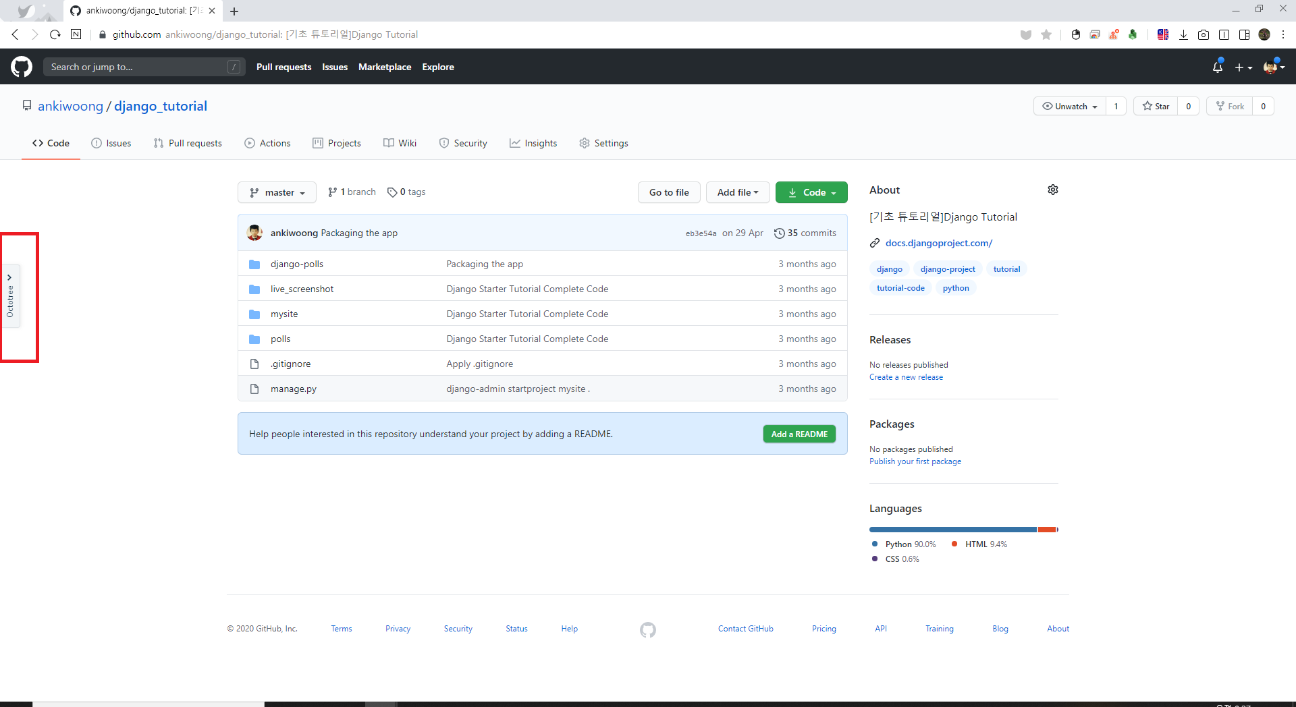1296x707 pixels.
Task: Click the browser address bar
Action: pos(553,34)
